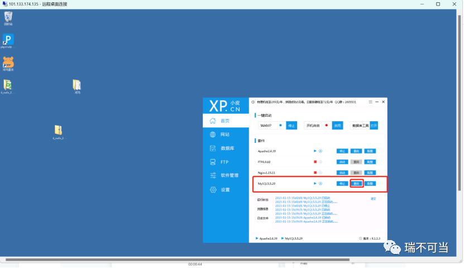
Task: Open the 设置 settings page
Action: click(x=226, y=190)
